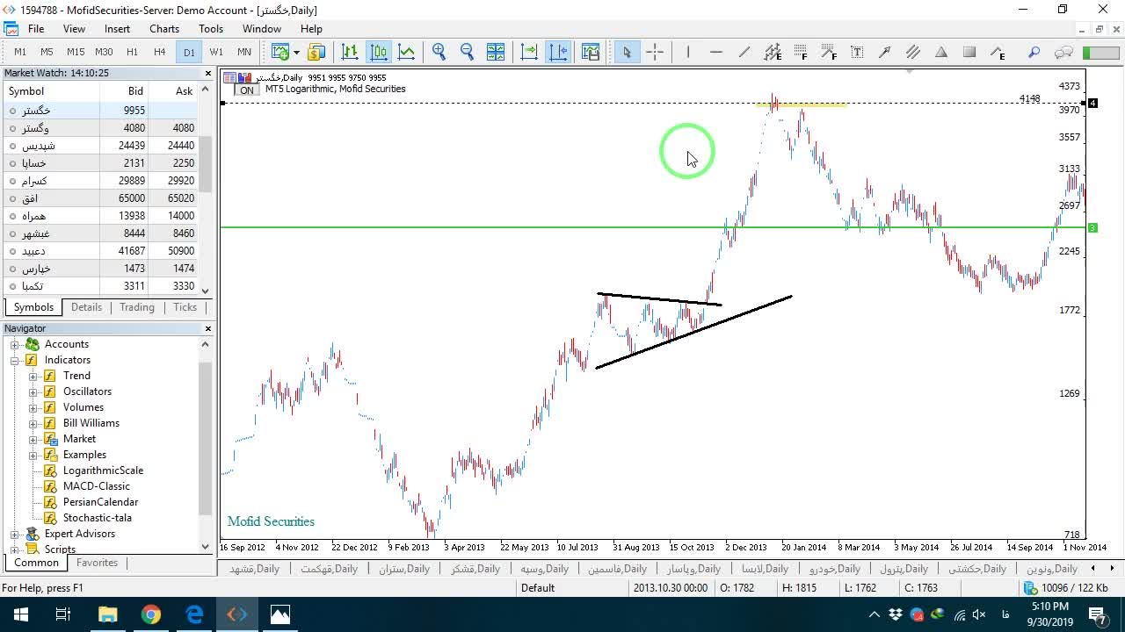
Task: Expand the Bill Williams folder
Action: click(33, 423)
